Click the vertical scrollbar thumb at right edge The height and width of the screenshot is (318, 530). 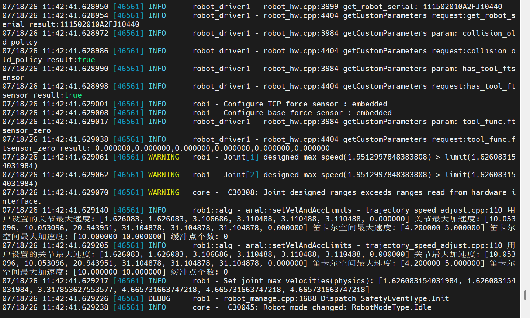(525, 295)
